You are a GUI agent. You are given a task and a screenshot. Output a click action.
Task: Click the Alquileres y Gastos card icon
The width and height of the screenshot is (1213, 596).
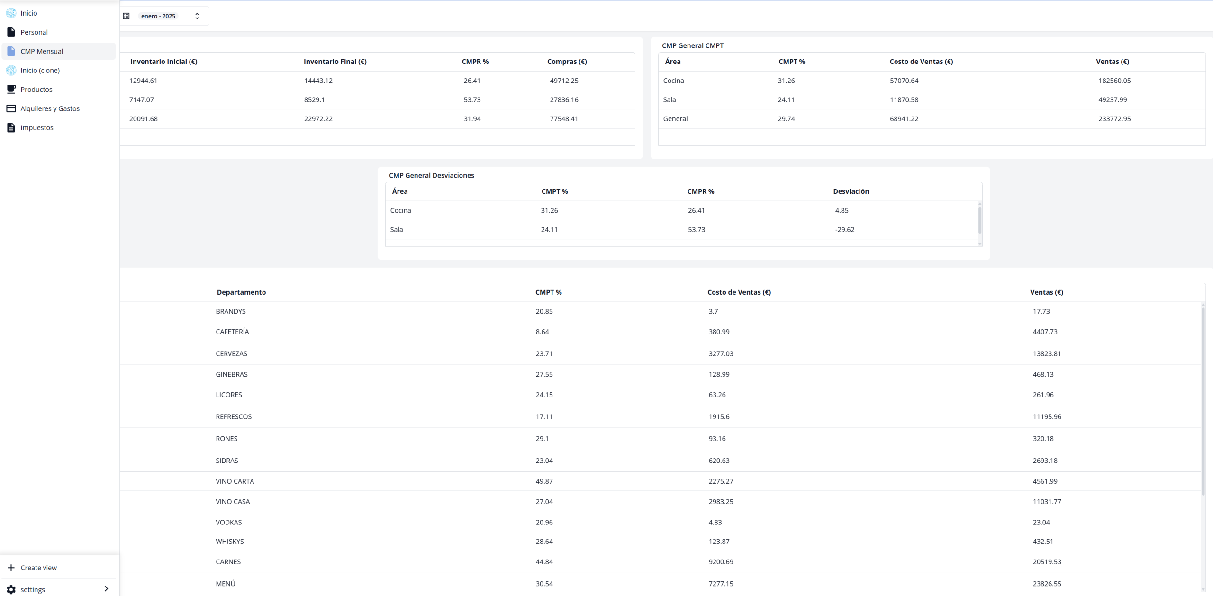tap(11, 108)
